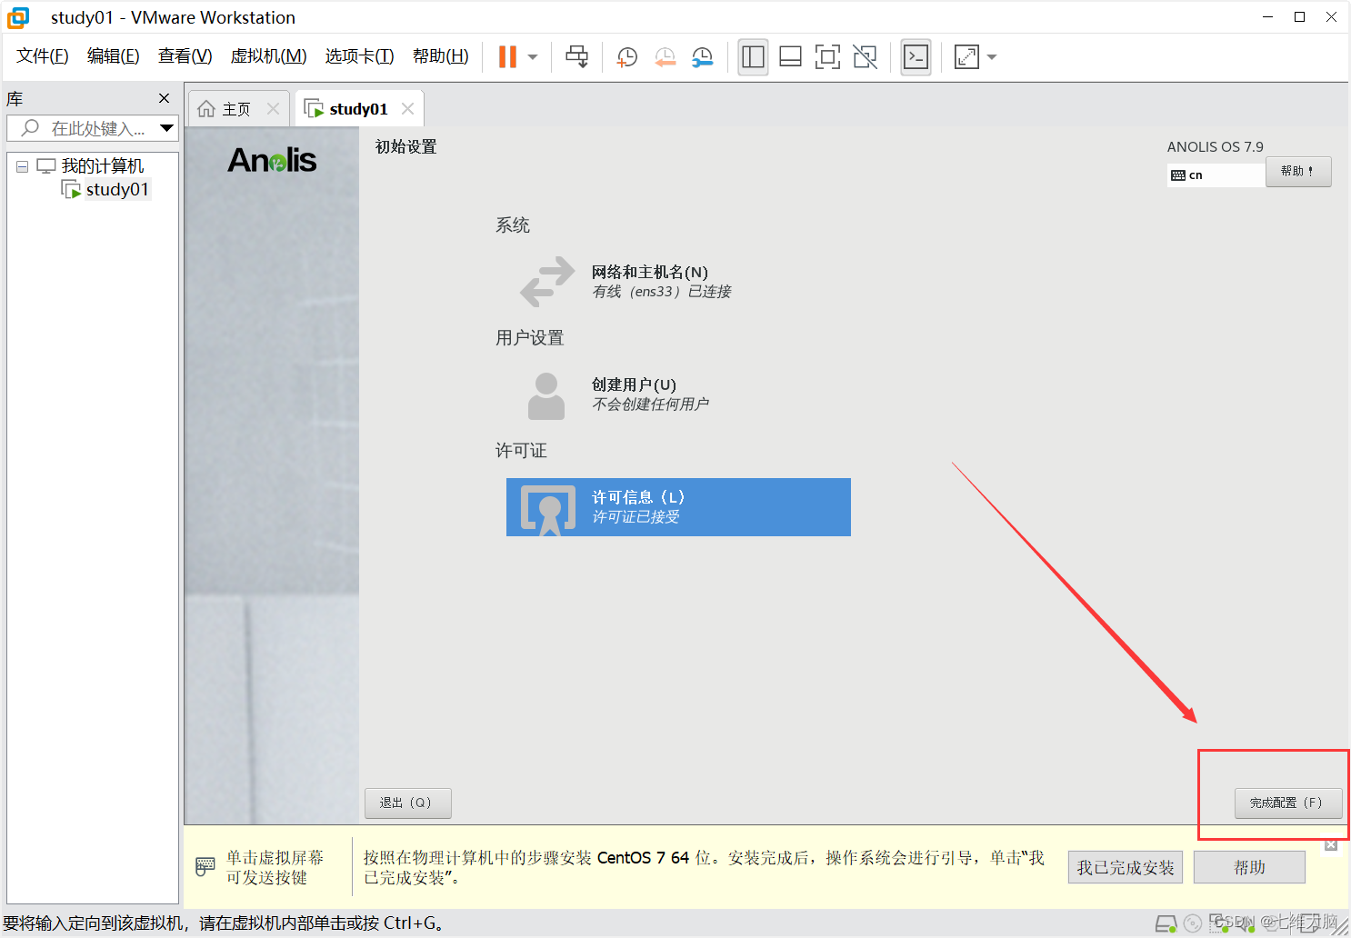
Task: Click the user silhouette icon
Action: pos(546,395)
